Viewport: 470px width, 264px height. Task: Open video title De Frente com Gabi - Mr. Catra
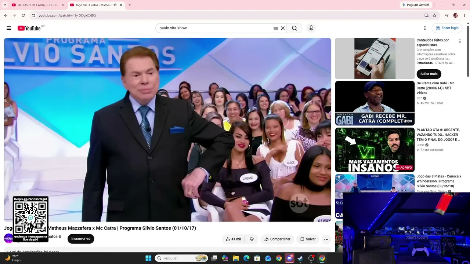(x=435, y=88)
